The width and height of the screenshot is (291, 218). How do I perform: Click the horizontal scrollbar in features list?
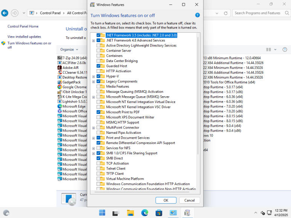pos(142,192)
